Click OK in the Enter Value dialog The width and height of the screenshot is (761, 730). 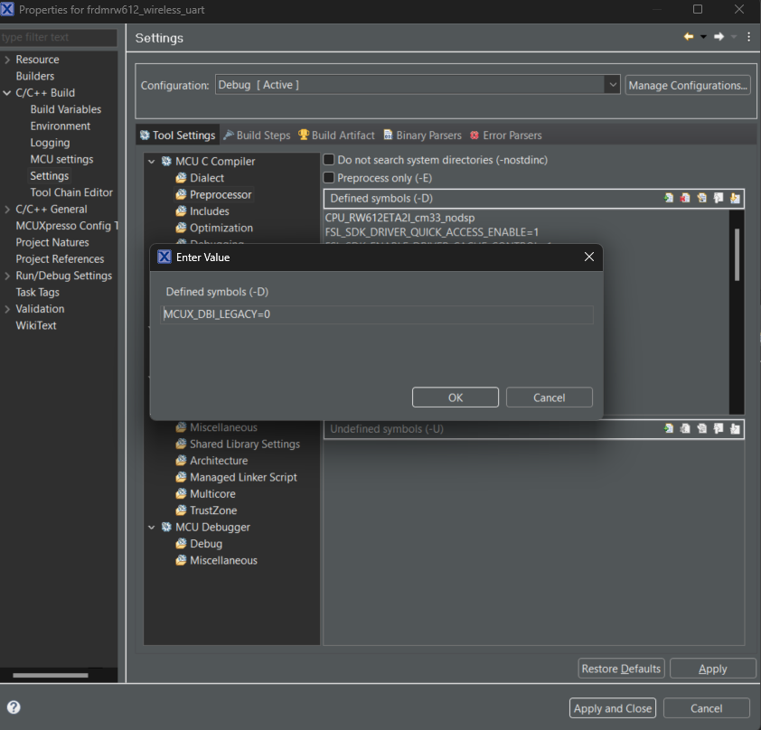tap(455, 398)
